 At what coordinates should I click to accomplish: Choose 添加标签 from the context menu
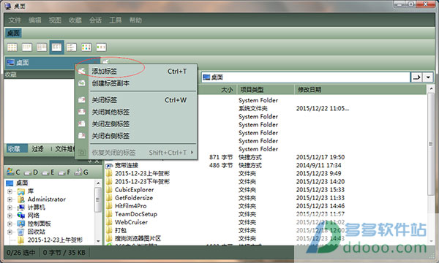pos(136,72)
